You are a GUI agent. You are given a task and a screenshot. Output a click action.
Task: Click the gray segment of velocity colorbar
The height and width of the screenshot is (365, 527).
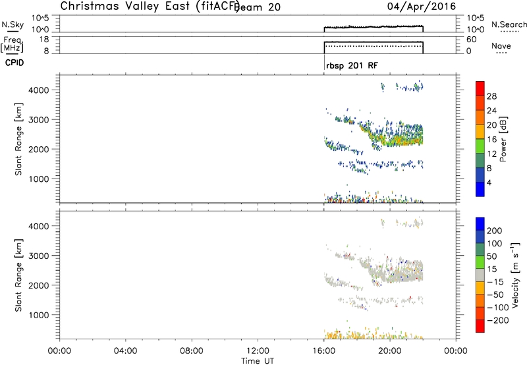480,275
